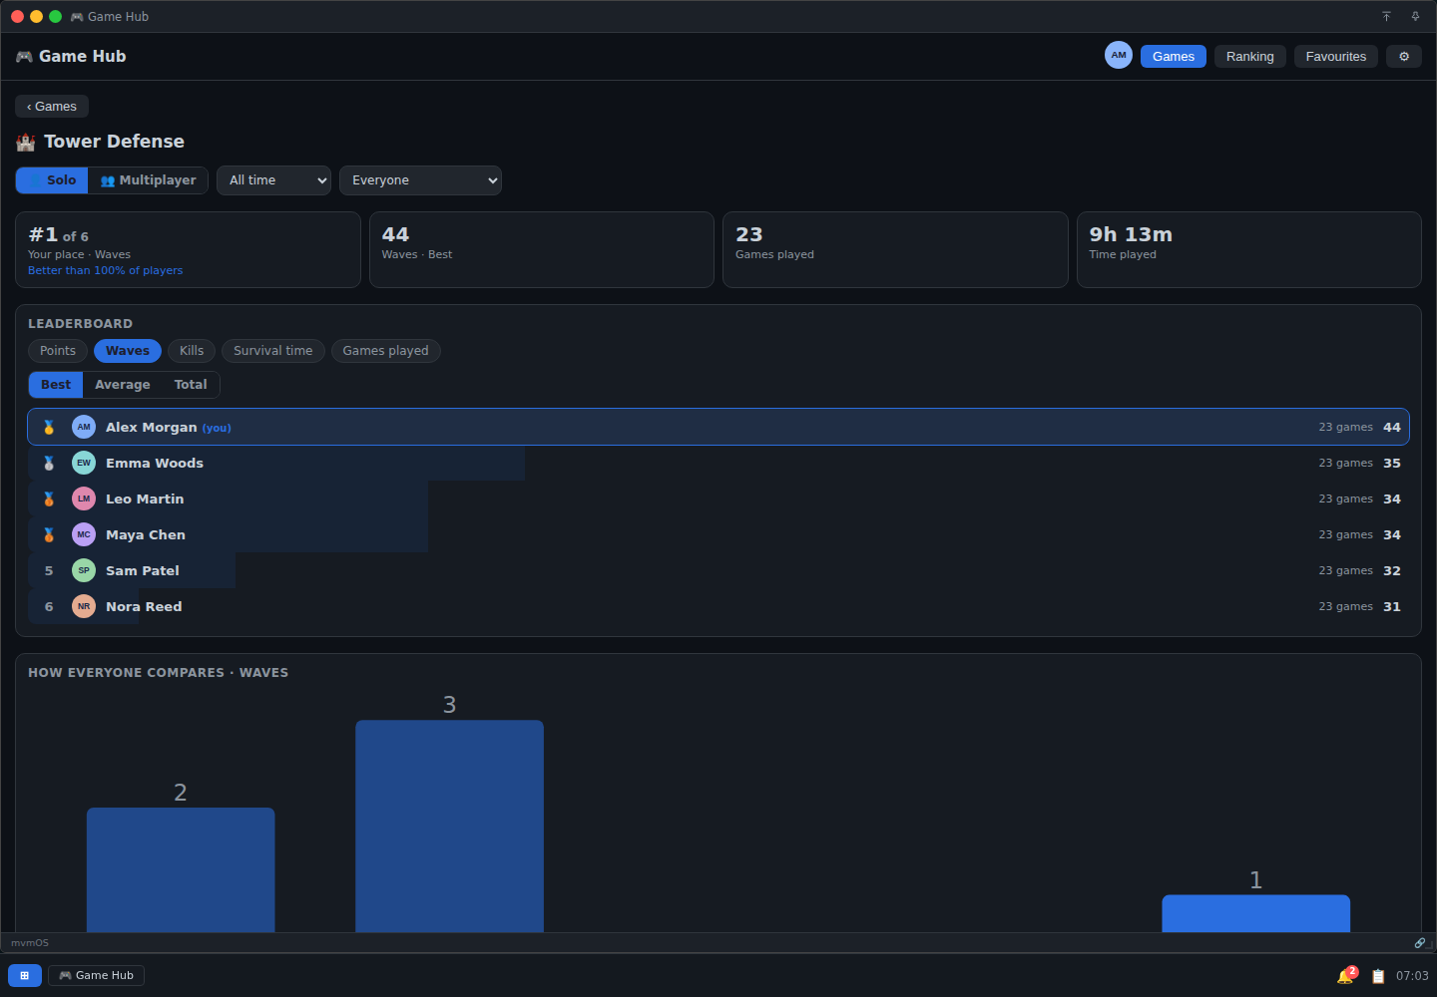Click the chart bar labeled 3
The width and height of the screenshot is (1437, 997).
pos(449,827)
